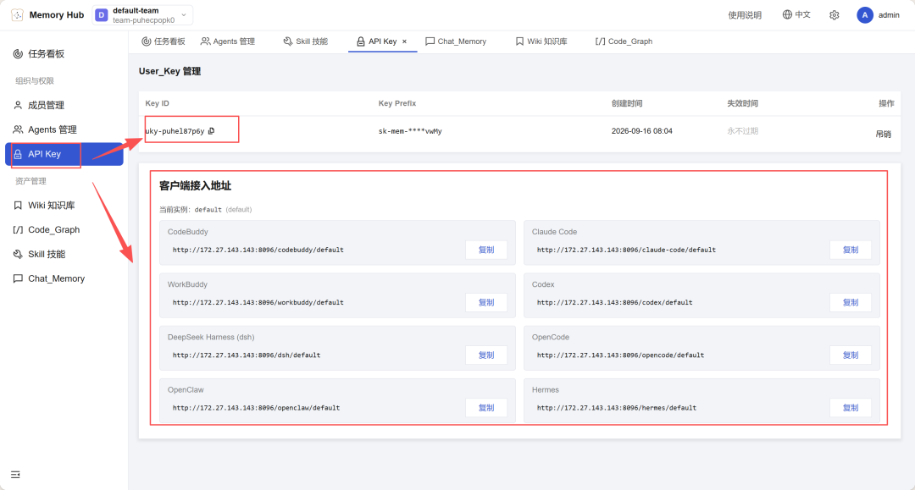The width and height of the screenshot is (915, 490).
Task: Close the API Key tab
Action: 404,41
